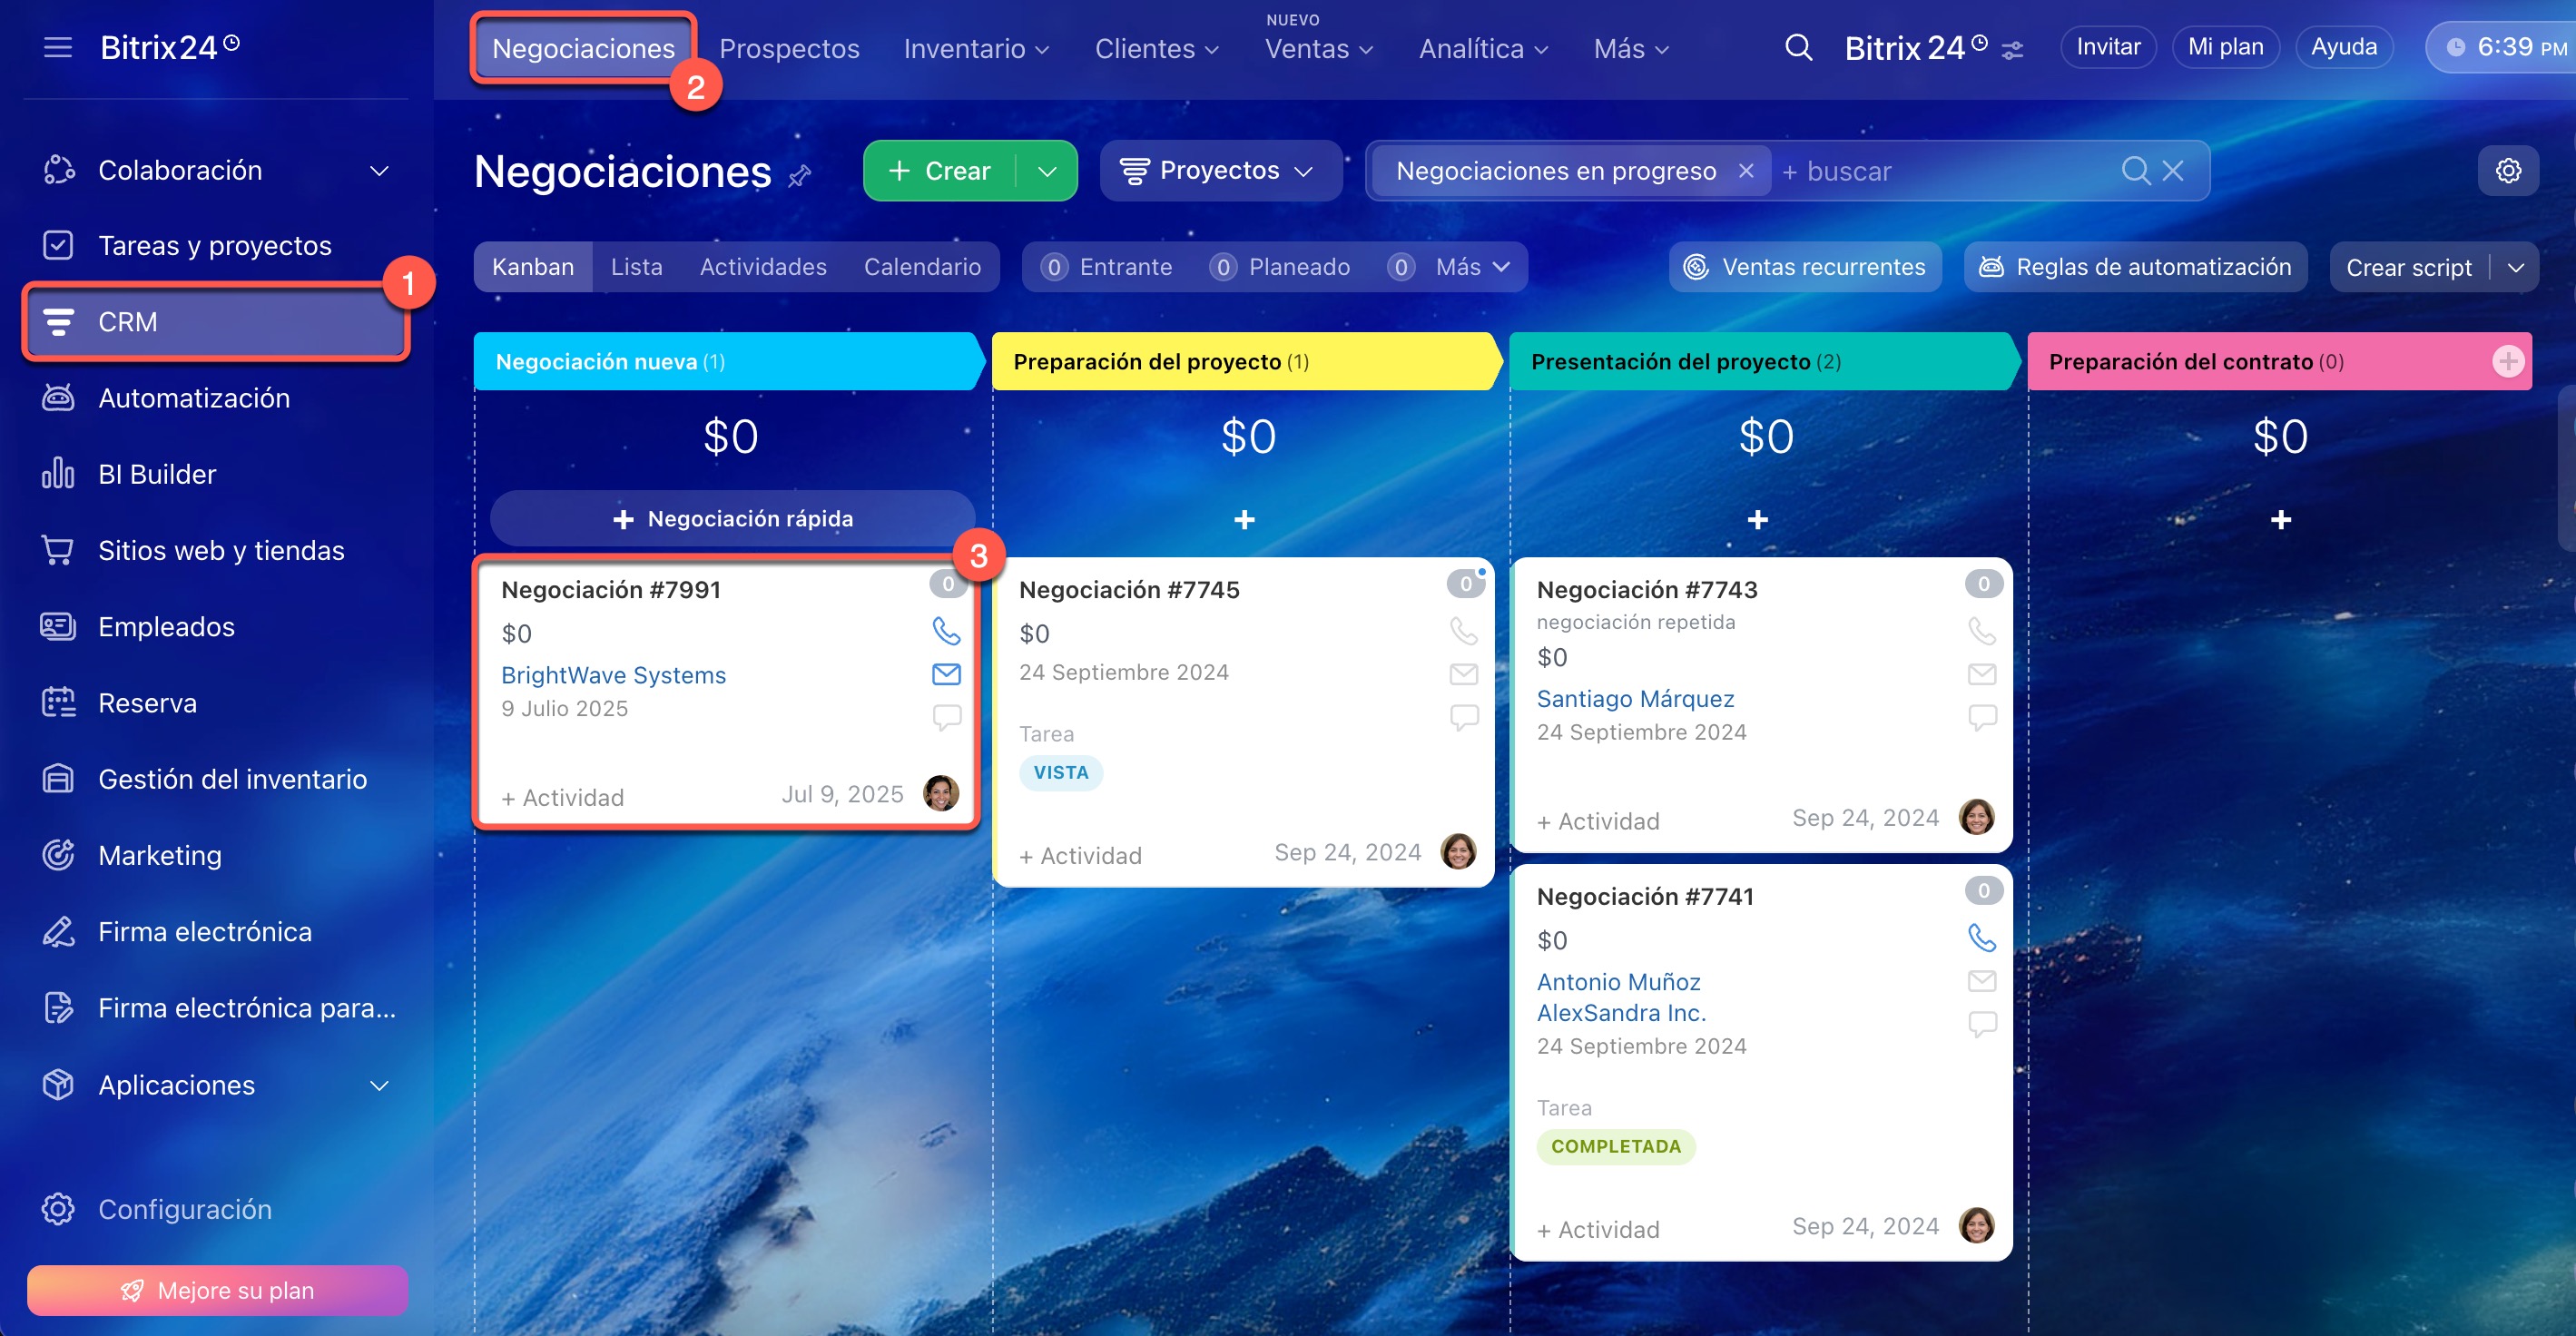Click the phone icon on Negociación #7741
The width and height of the screenshot is (2576, 1336).
coord(1981,938)
